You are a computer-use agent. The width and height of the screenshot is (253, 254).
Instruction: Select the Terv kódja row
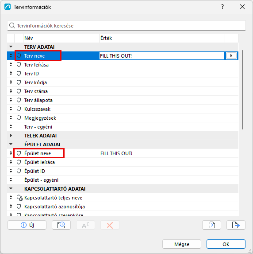click(x=123, y=82)
